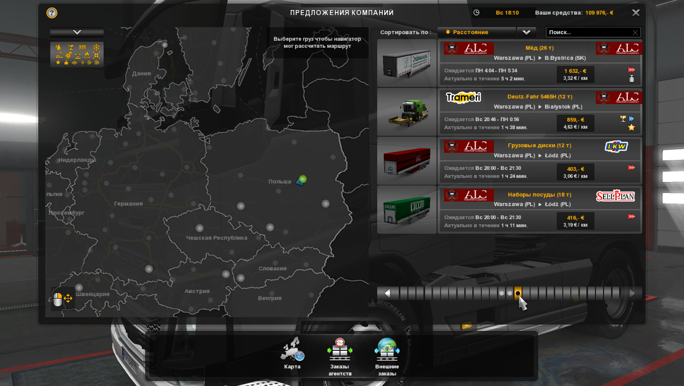Click the clock icon beside the time
The height and width of the screenshot is (386, 684).
pos(476,13)
